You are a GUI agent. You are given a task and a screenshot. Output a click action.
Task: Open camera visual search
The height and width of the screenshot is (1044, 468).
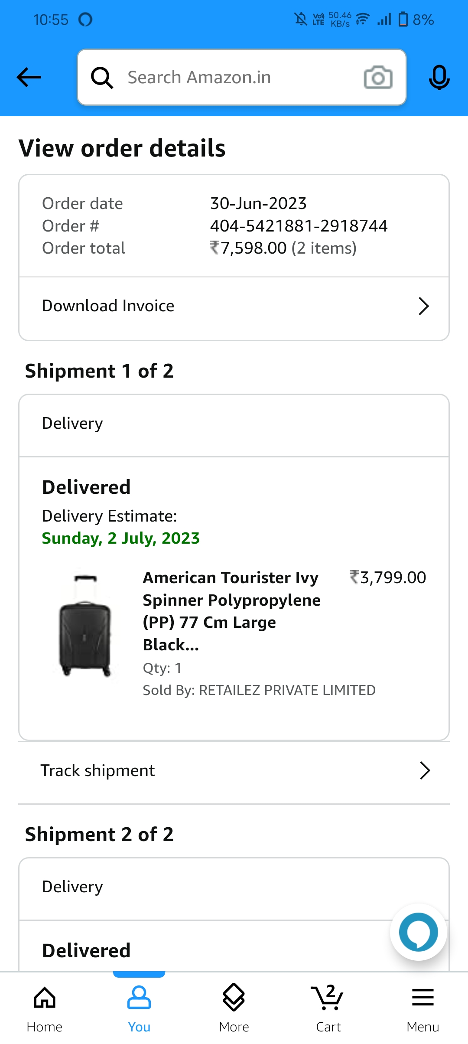coord(378,78)
